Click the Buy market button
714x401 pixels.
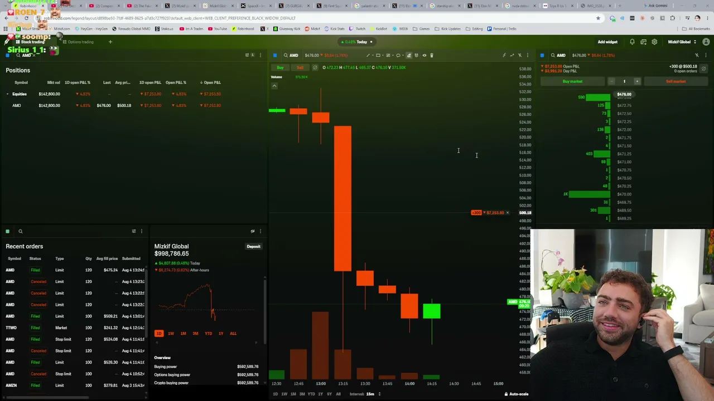pos(572,81)
